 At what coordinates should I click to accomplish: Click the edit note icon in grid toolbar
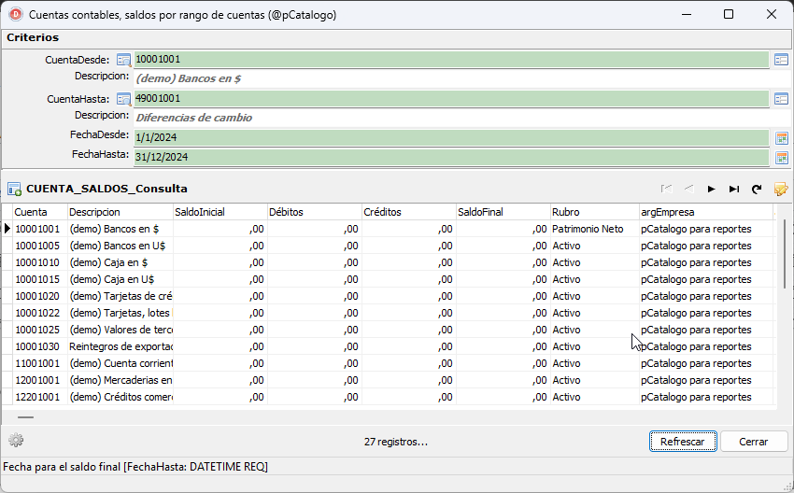[781, 189]
